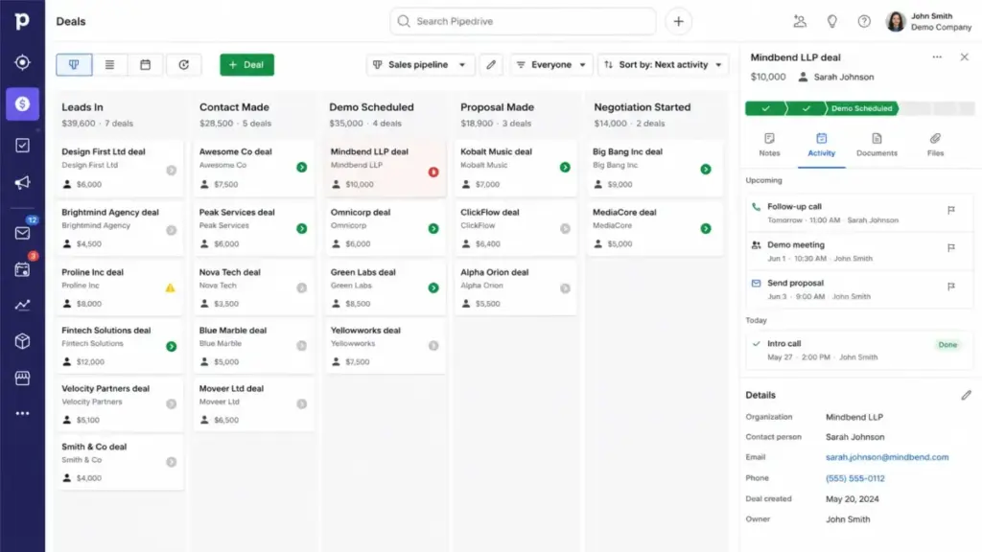The height and width of the screenshot is (552, 982).
Task: Switch to the Files tab
Action: pyautogui.click(x=935, y=145)
